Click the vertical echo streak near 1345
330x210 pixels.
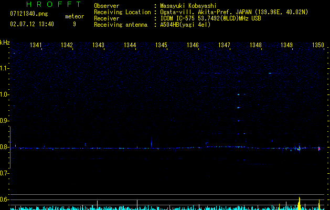pyautogui.click(x=151, y=143)
